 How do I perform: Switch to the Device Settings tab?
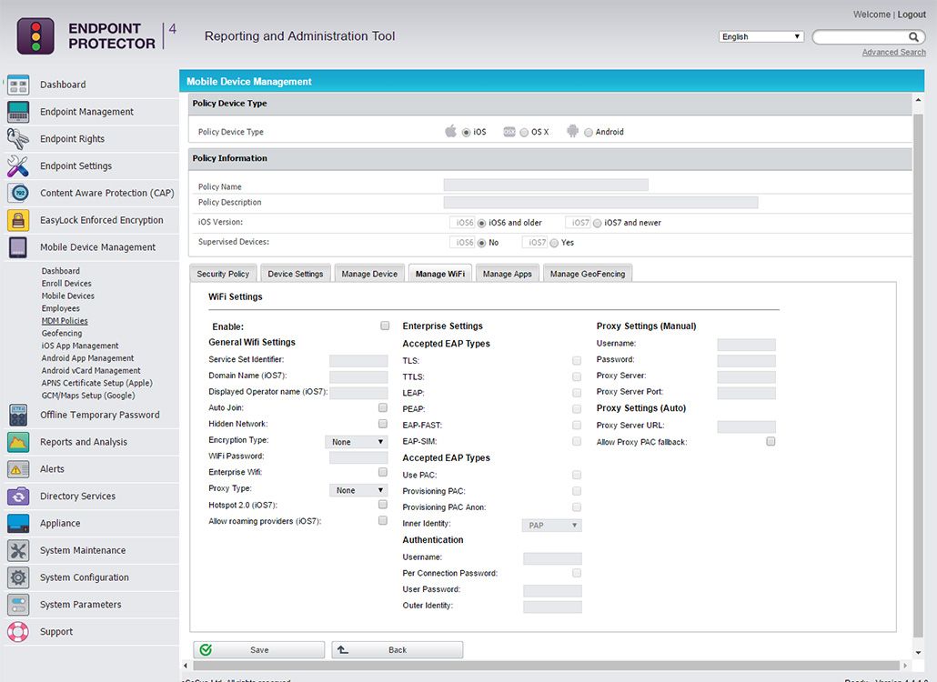pos(296,274)
